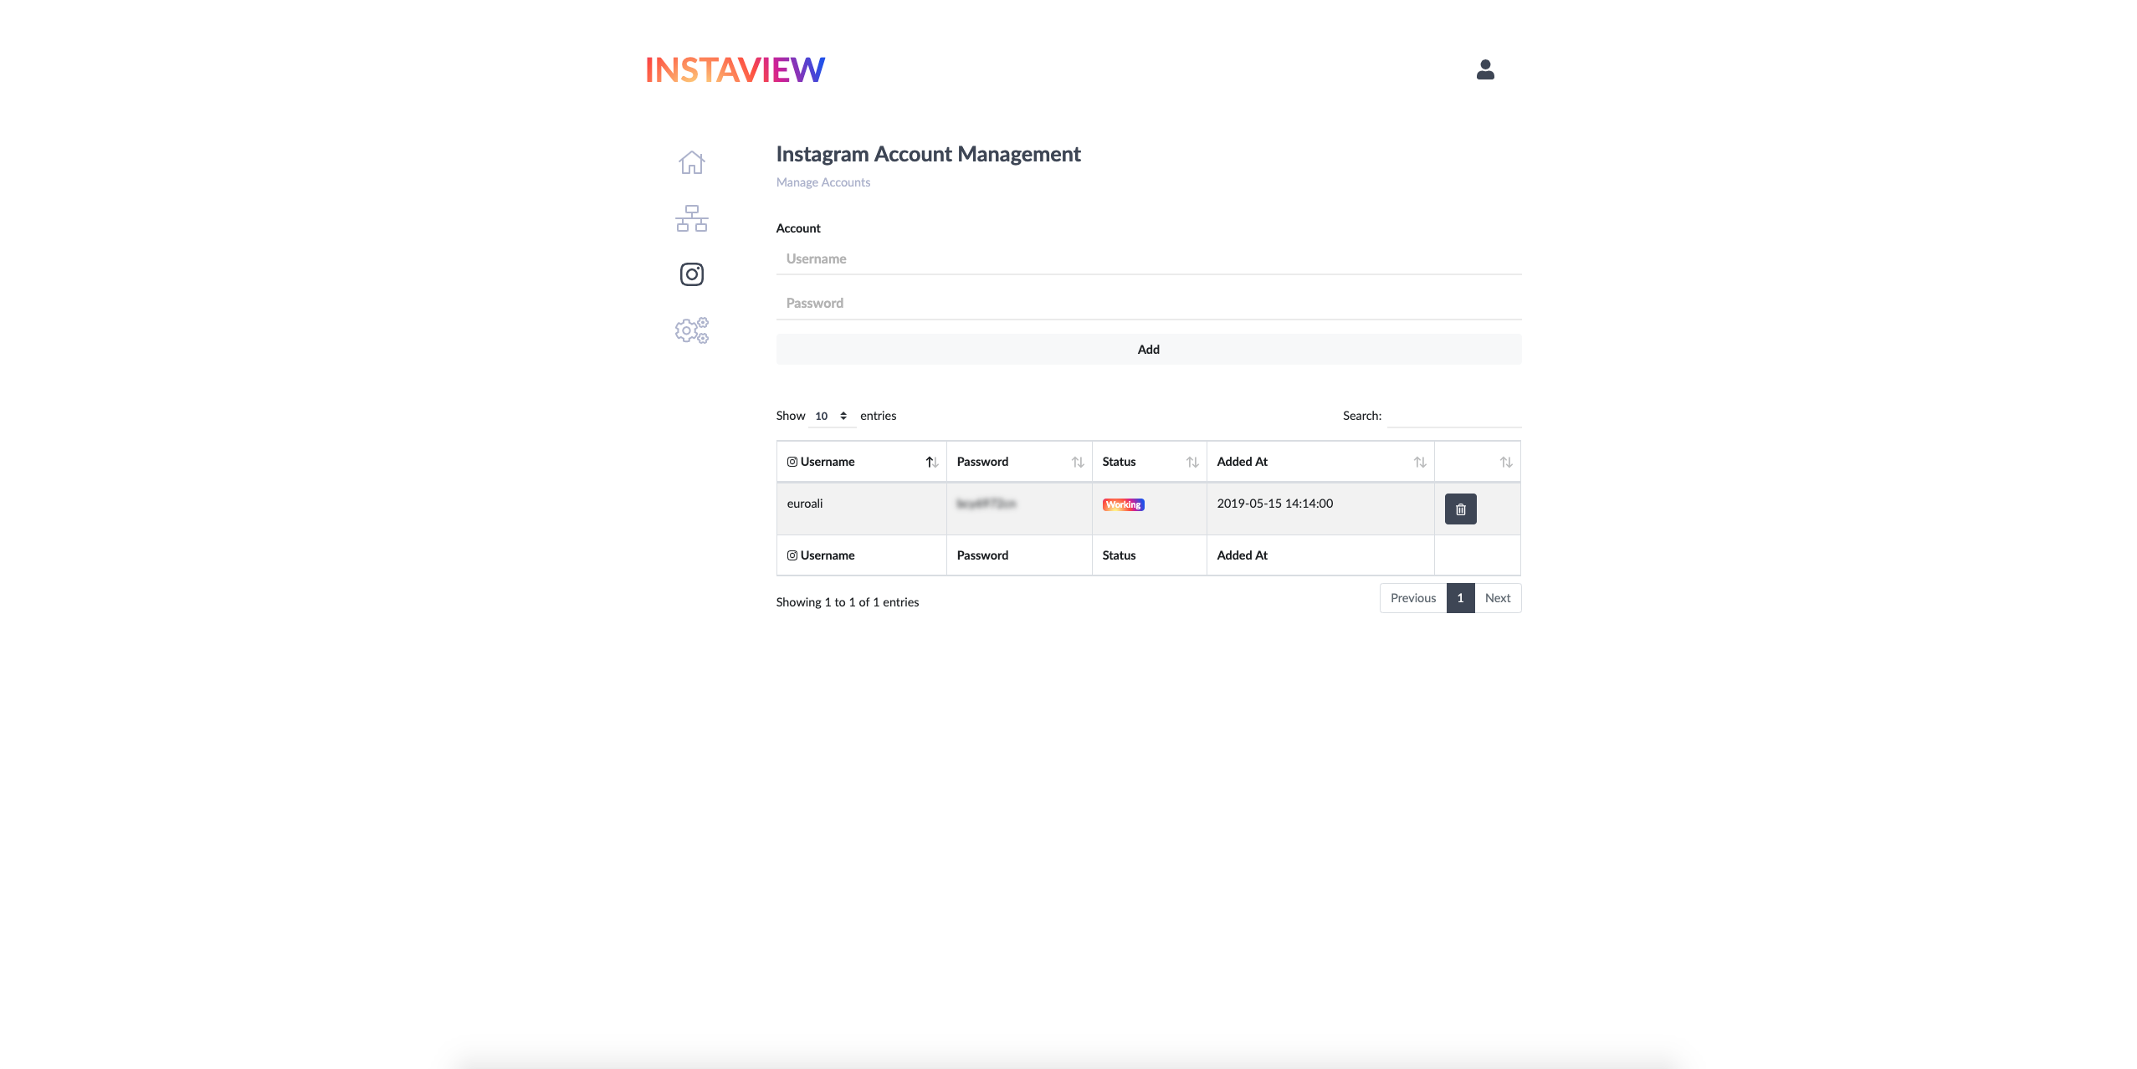Screen dimensions: 2137x1069
Task: Focus the Username input field
Action: (1148, 259)
